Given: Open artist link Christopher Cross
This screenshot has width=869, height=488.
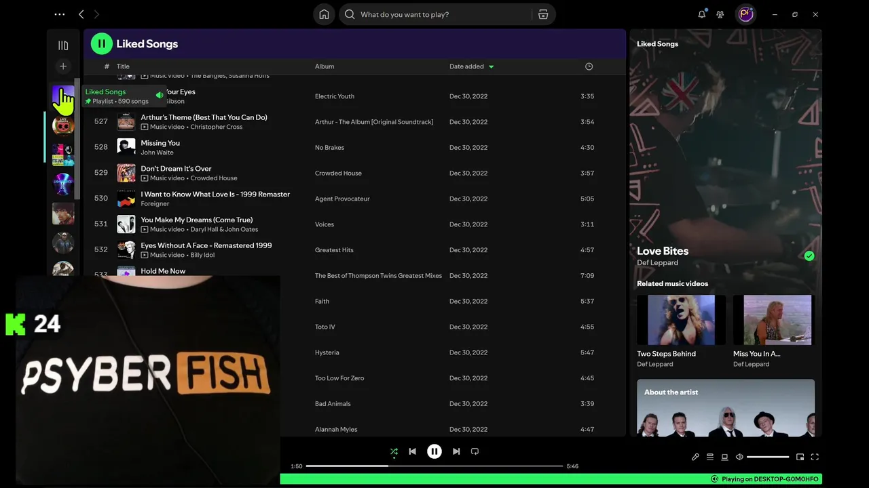Looking at the screenshot, I should (x=216, y=127).
